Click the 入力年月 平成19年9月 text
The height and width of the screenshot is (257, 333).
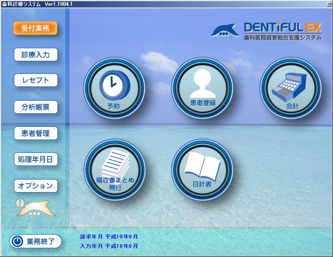109,246
